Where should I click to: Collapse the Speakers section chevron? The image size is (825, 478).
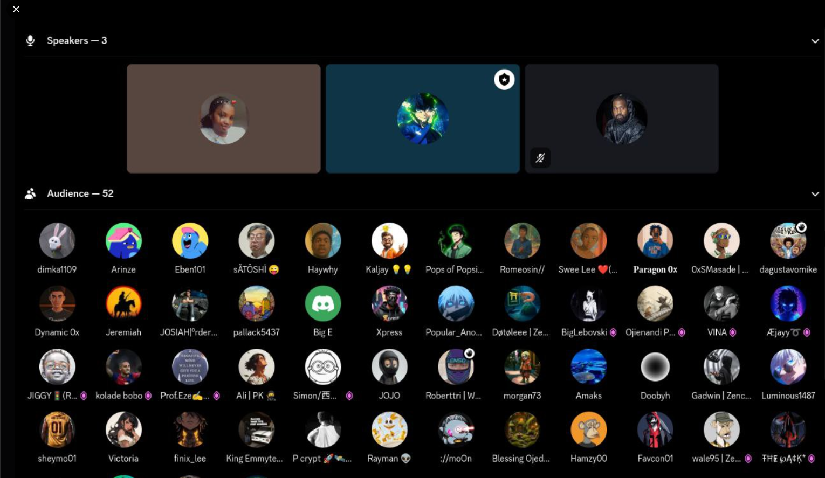point(815,41)
